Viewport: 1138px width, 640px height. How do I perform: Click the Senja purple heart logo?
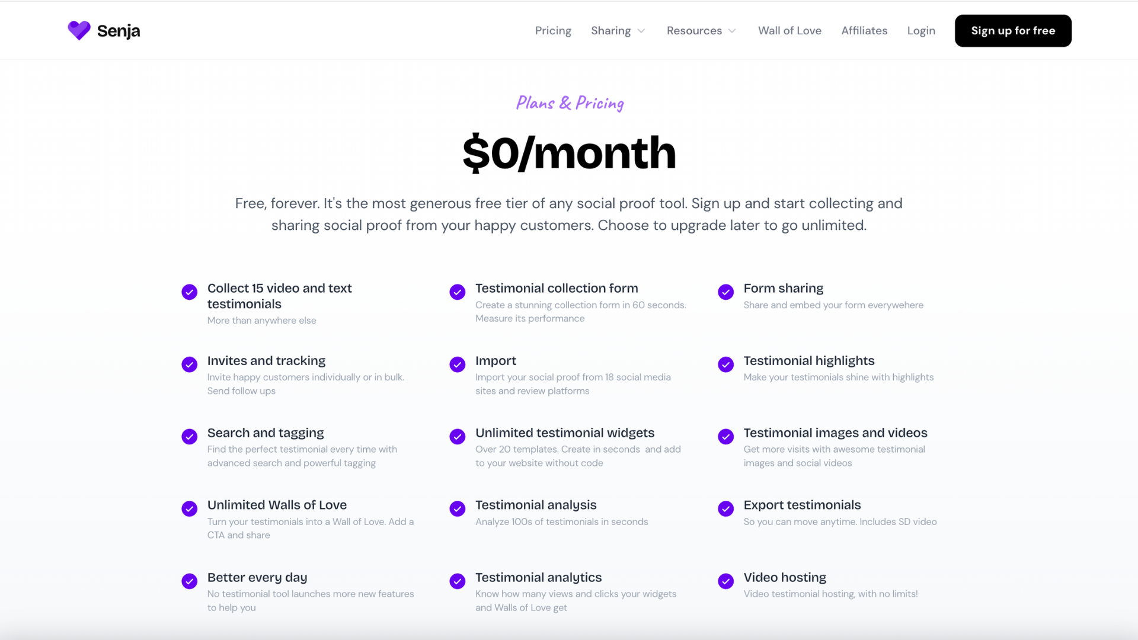coord(79,30)
